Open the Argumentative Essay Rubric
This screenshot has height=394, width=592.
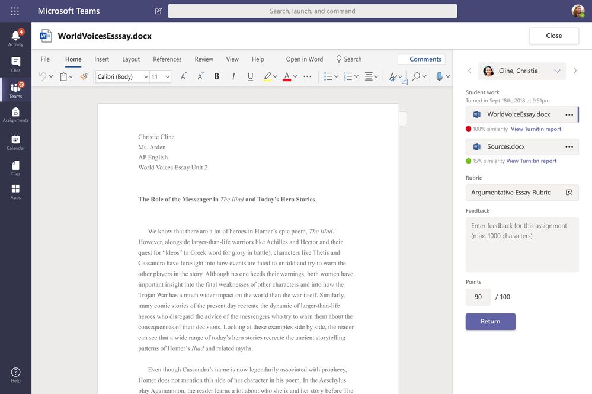tap(521, 193)
